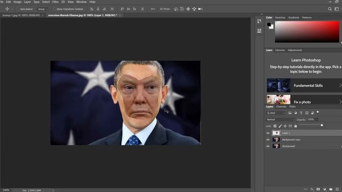Switch to the Paths tab
This screenshot has height=192, width=342.
tap(292, 107)
